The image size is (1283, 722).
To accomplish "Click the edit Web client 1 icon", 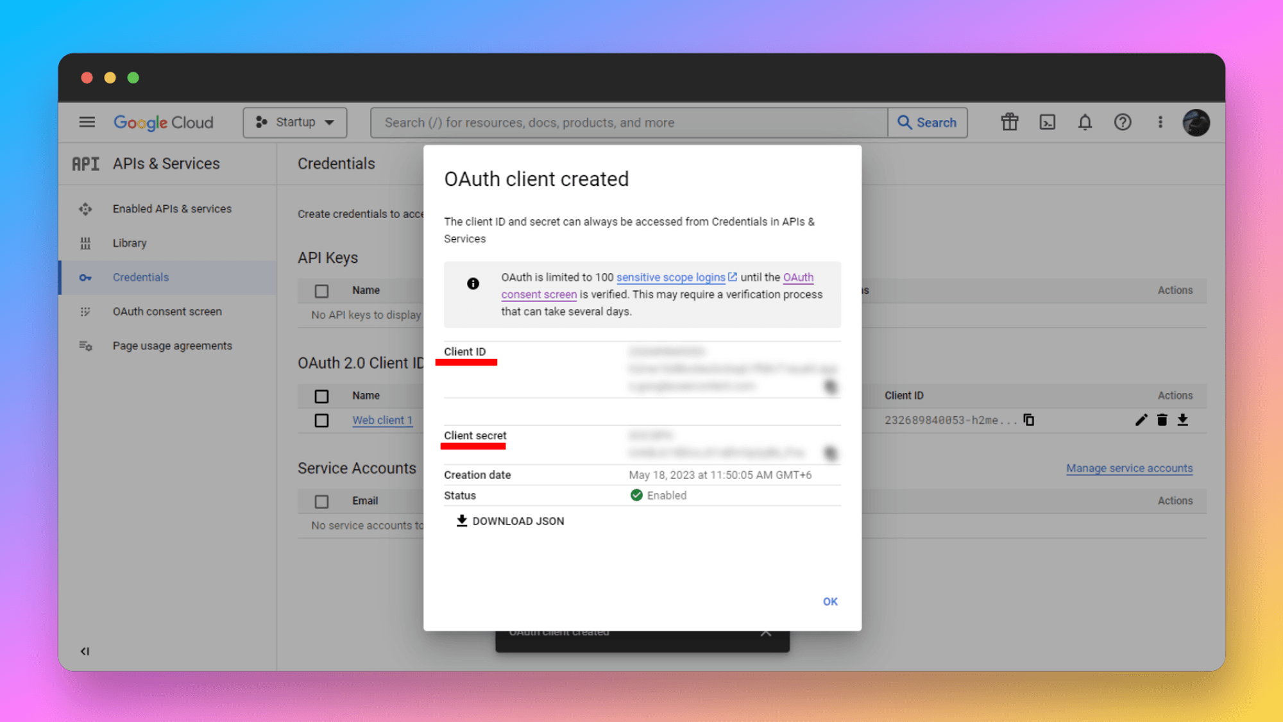I will [1141, 420].
